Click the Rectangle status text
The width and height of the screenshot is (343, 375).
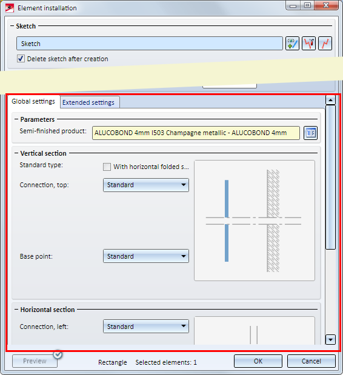[x=113, y=362]
